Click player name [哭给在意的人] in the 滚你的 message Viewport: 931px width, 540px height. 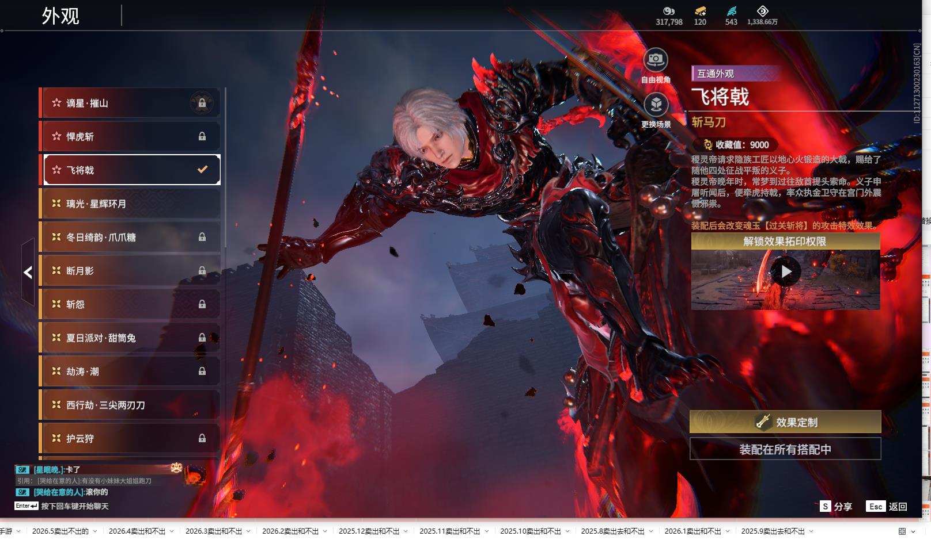tap(59, 492)
